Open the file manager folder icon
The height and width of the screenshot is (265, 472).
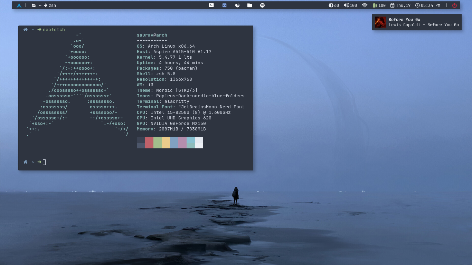point(249,5)
